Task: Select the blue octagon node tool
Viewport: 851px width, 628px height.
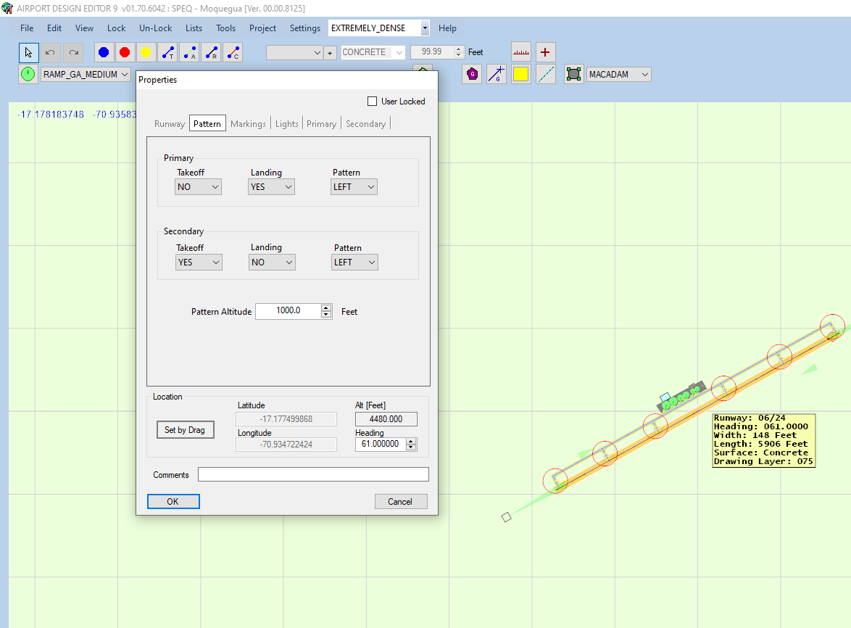Action: coord(104,53)
